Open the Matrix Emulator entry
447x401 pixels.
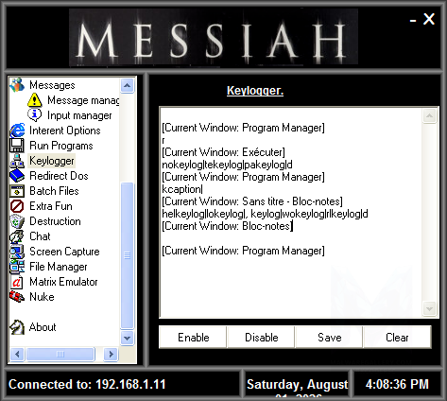(x=63, y=282)
